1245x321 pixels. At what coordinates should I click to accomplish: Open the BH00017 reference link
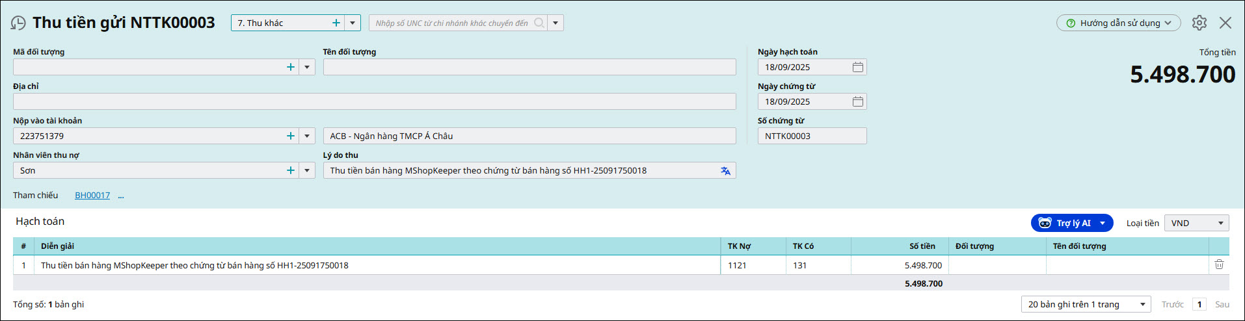pyautogui.click(x=92, y=195)
